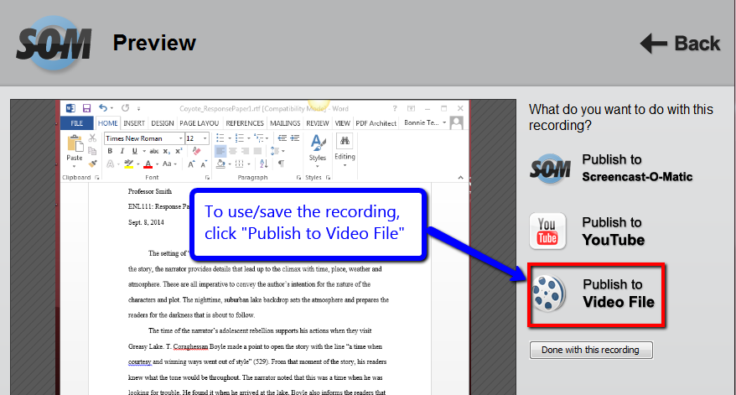Open the FILE tab in Word
The width and height of the screenshot is (736, 395).
(x=76, y=123)
